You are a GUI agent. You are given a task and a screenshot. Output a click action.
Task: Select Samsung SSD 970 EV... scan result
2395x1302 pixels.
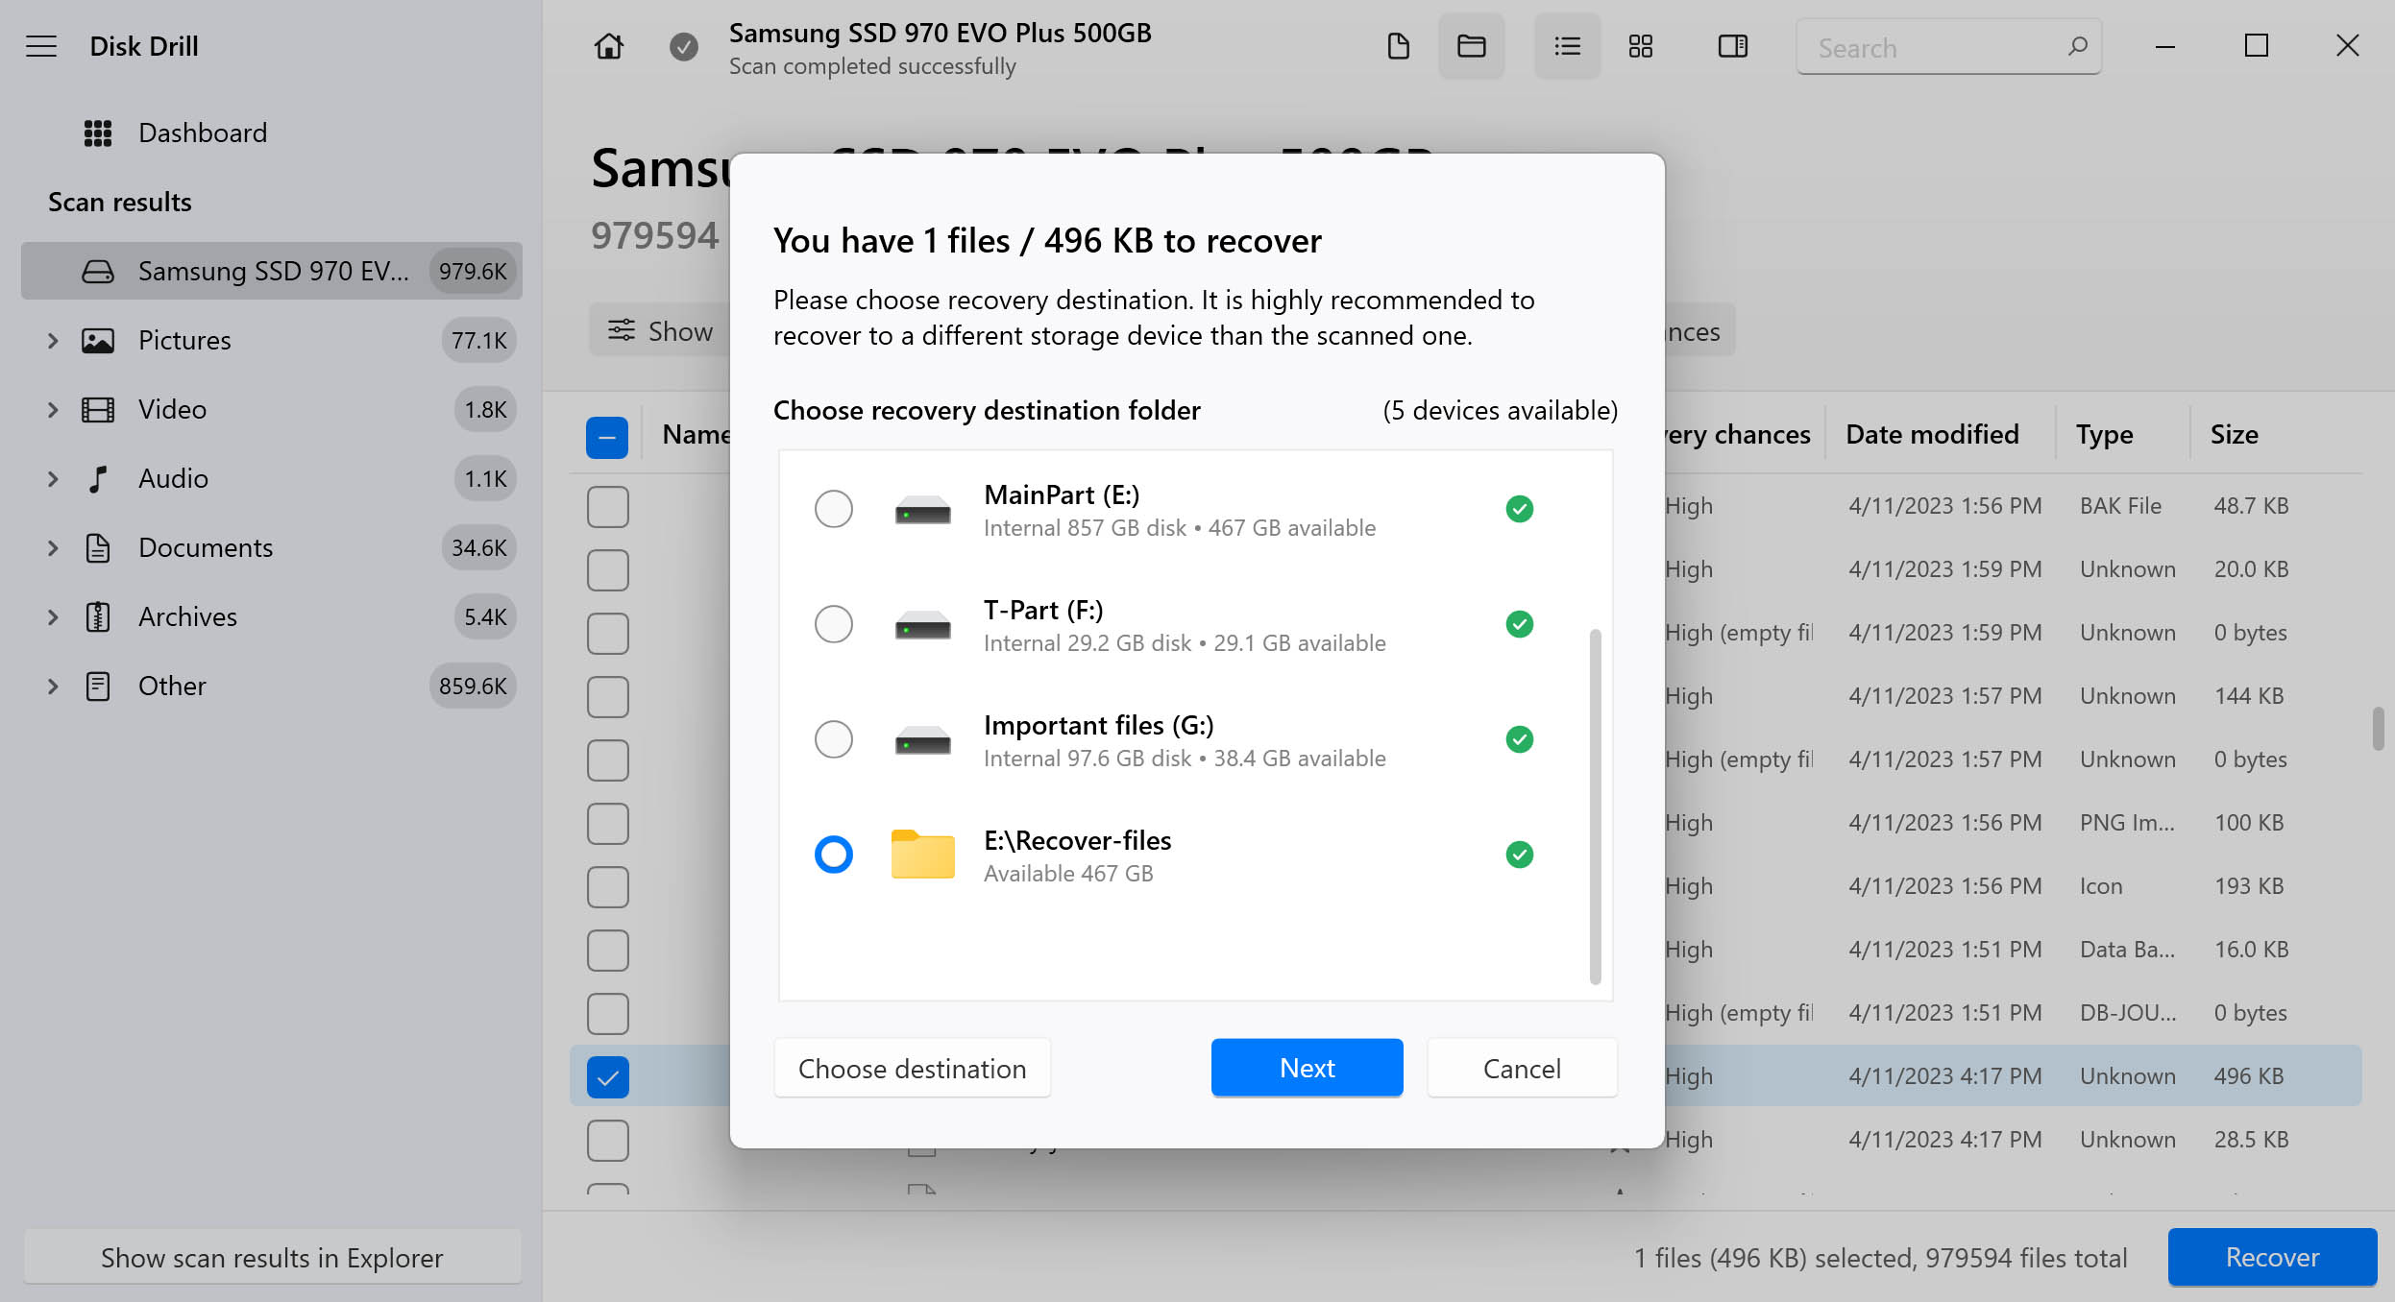click(272, 272)
